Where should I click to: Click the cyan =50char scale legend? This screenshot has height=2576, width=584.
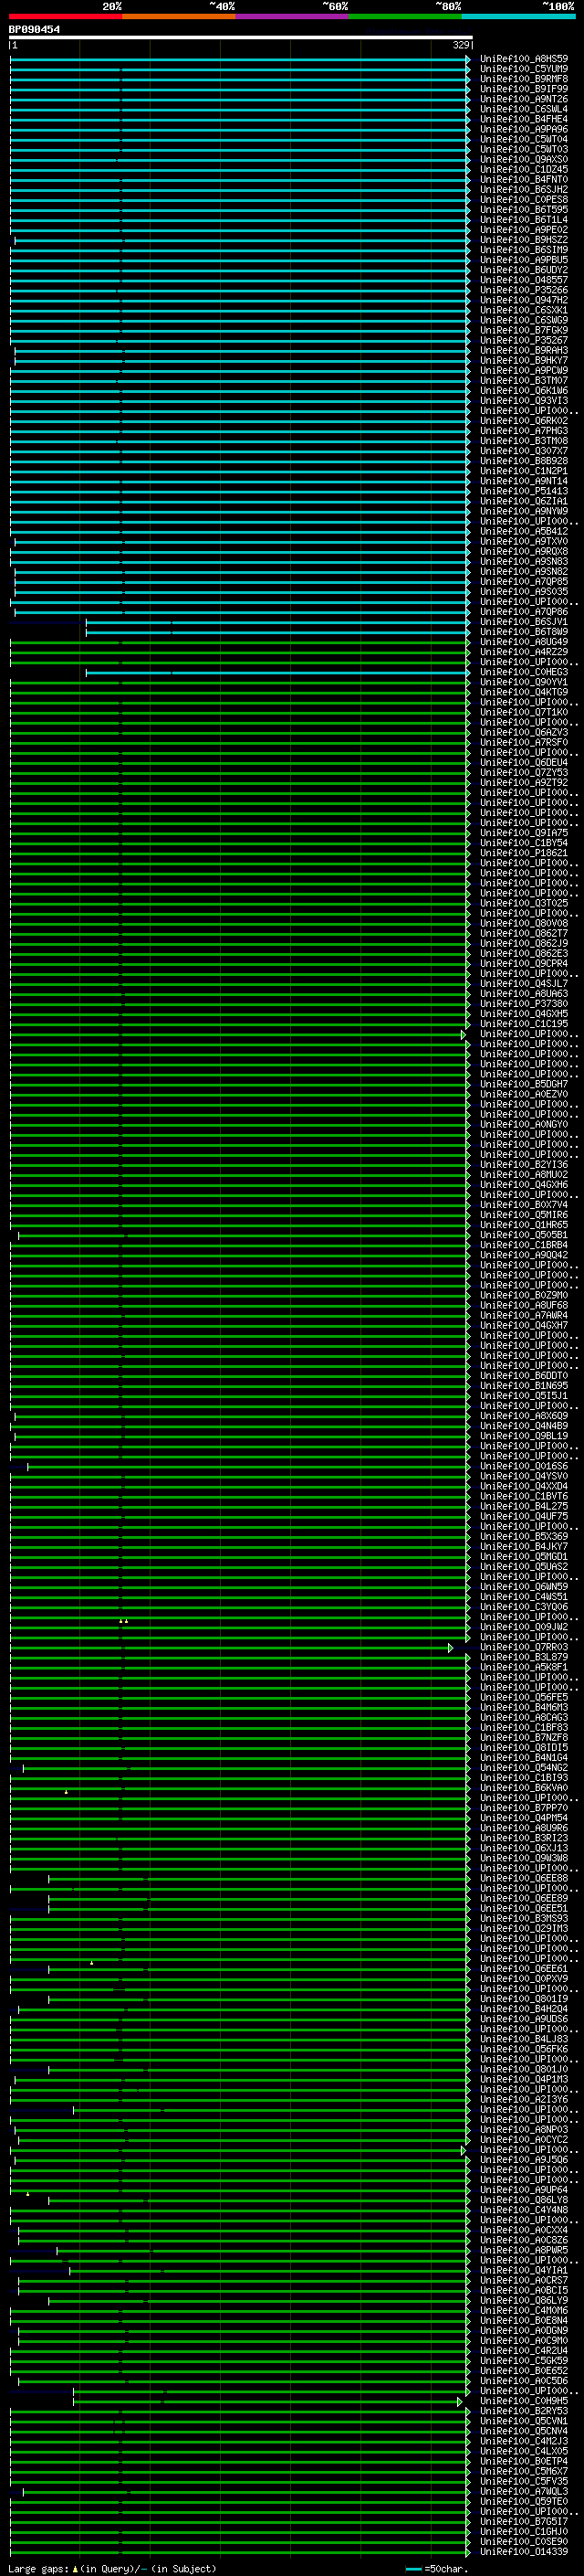click(x=436, y=2569)
